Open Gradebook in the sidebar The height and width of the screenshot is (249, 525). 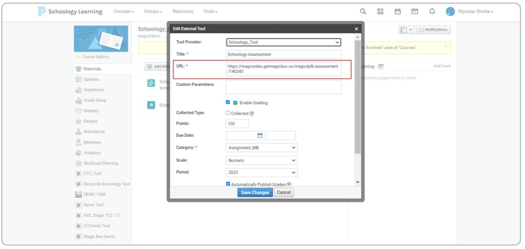coord(93,90)
